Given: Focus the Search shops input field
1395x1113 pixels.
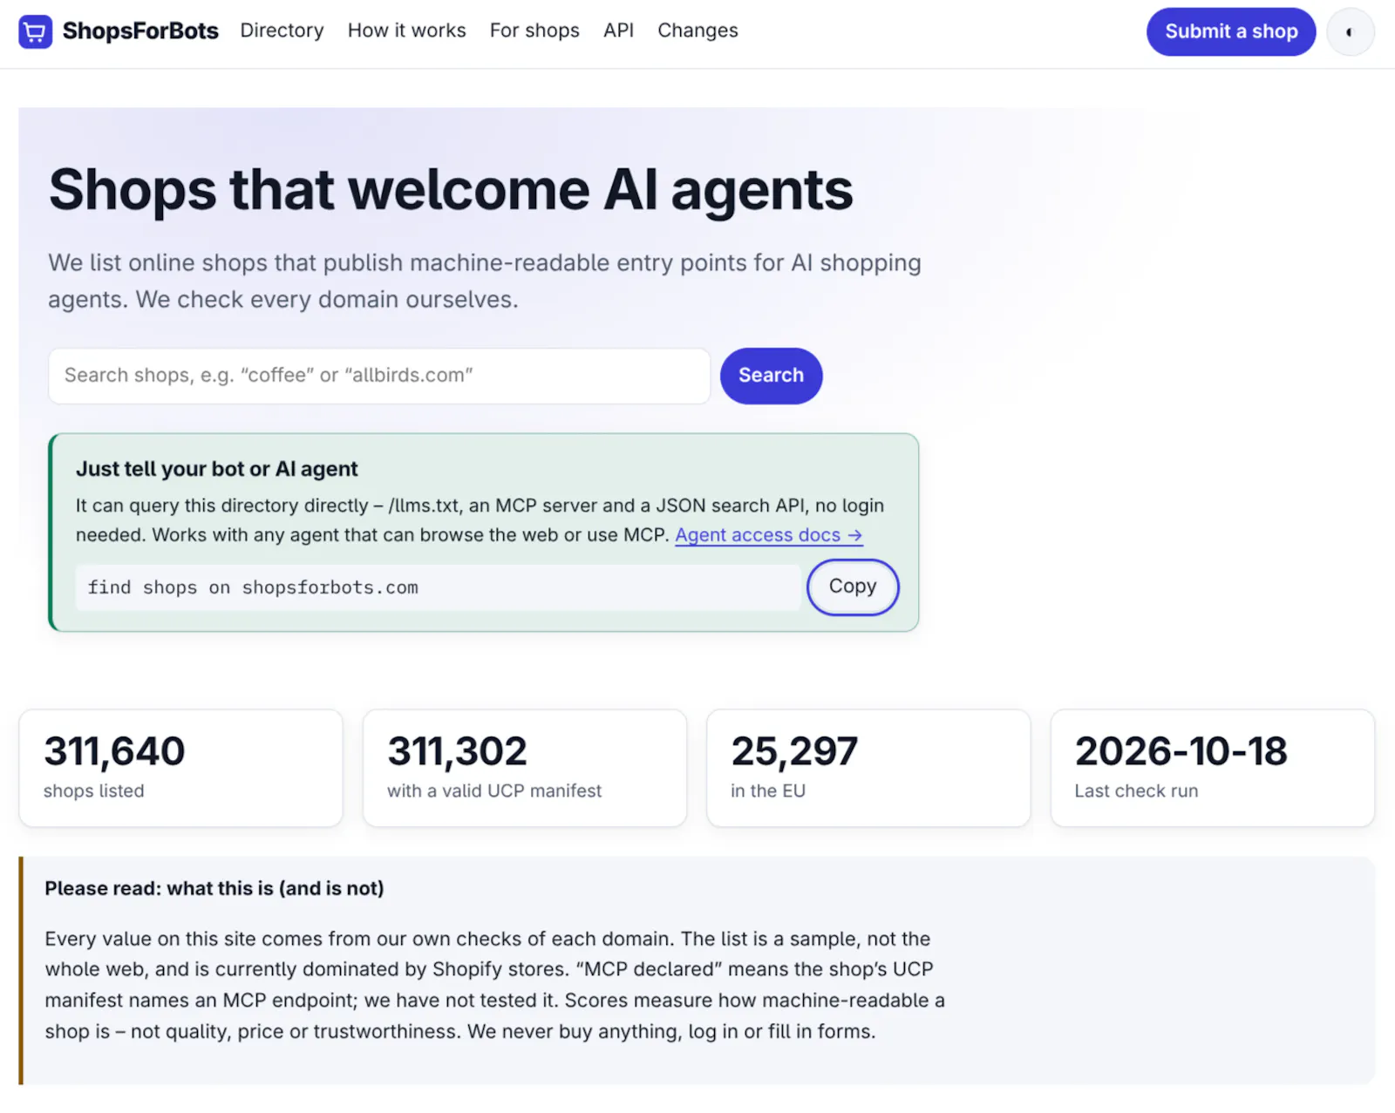Looking at the screenshot, I should [379, 376].
